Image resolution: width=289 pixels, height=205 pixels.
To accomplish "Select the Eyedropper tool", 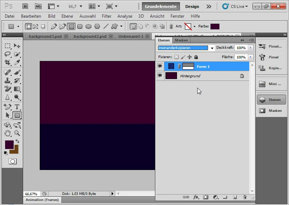I will click(x=17, y=62).
